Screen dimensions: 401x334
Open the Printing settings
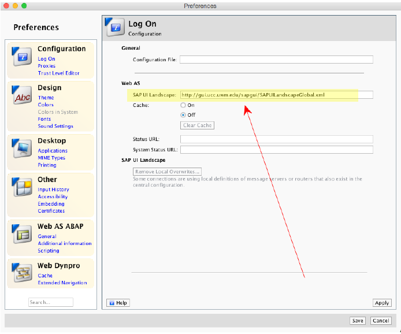[x=47, y=165]
